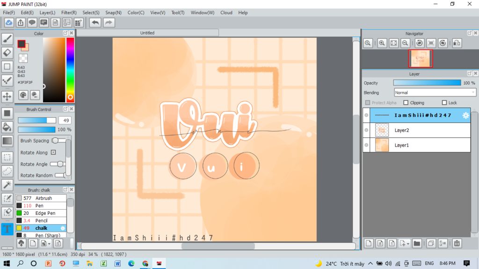Select the Magic Wand tool

click(x=7, y=185)
